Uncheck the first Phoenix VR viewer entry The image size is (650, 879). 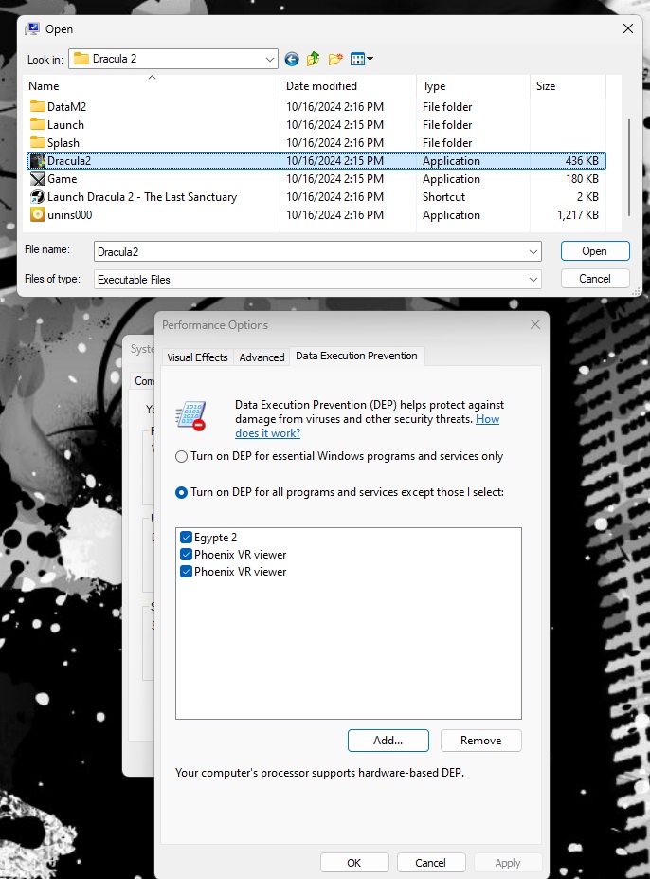186,555
